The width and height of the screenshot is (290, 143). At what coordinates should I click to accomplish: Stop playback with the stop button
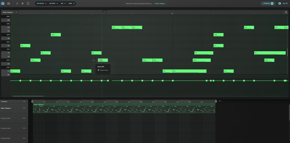coord(17,3)
